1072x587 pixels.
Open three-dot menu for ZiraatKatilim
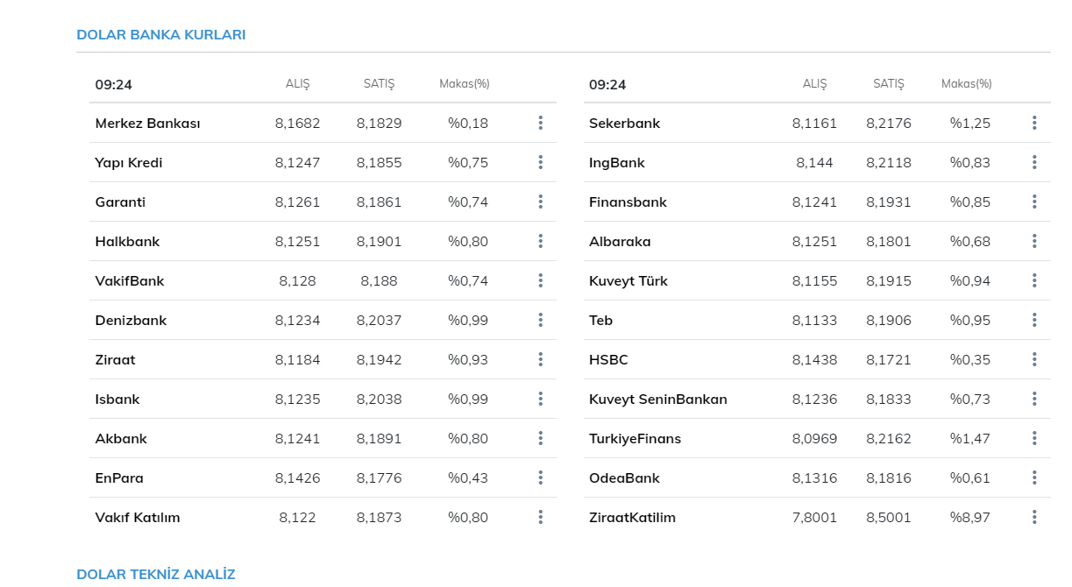(1034, 517)
